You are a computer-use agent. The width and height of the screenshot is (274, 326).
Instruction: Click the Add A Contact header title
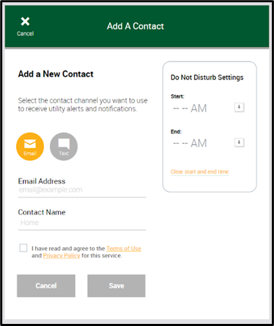click(135, 26)
